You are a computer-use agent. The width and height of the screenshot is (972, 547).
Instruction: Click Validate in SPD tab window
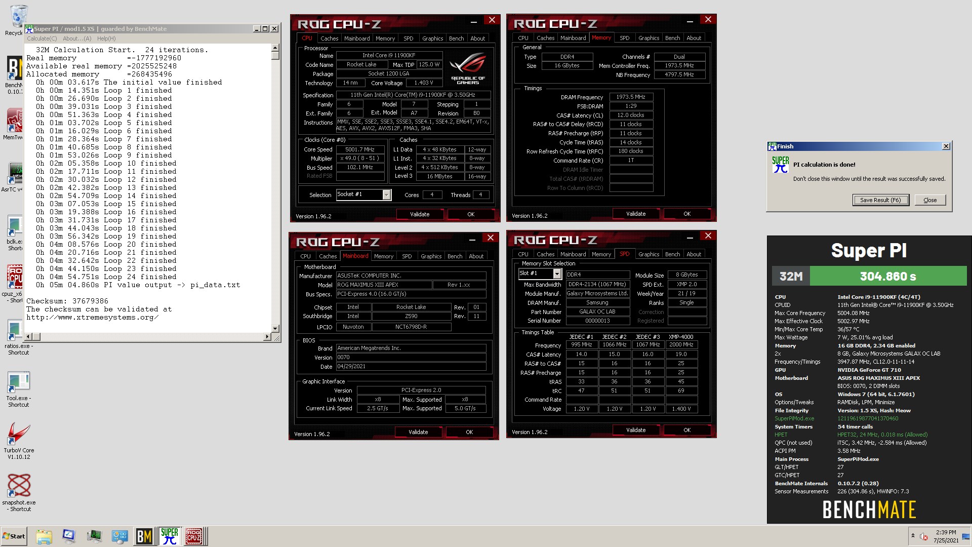coord(636,430)
